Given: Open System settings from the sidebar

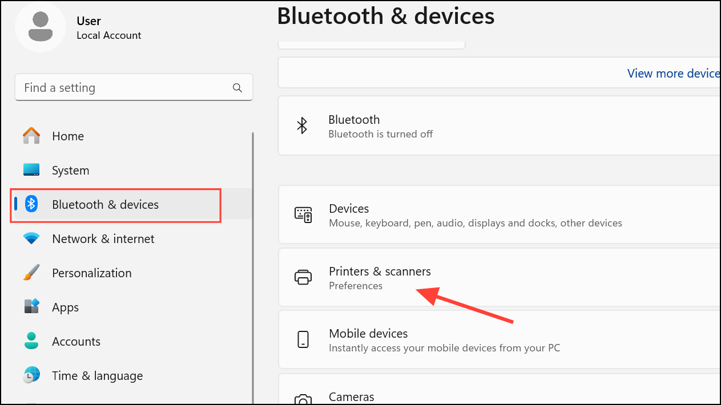Looking at the screenshot, I should pyautogui.click(x=70, y=170).
